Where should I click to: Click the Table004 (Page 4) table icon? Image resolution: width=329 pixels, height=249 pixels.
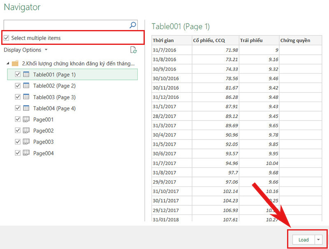26,108
